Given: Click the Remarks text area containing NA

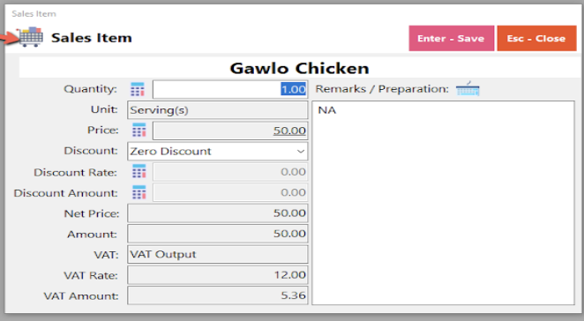Looking at the screenshot, I should pyautogui.click(x=443, y=203).
